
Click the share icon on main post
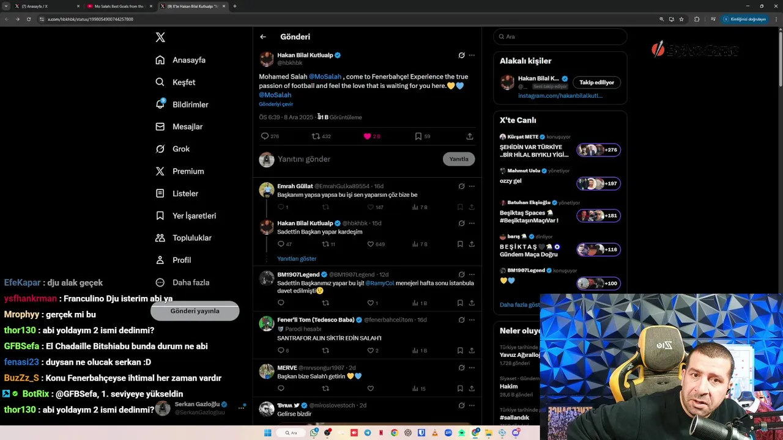coord(470,136)
